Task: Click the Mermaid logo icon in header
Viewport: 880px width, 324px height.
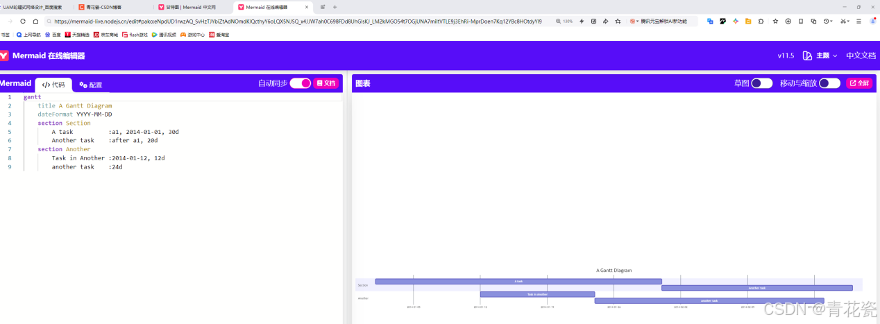Action: pyautogui.click(x=3, y=56)
